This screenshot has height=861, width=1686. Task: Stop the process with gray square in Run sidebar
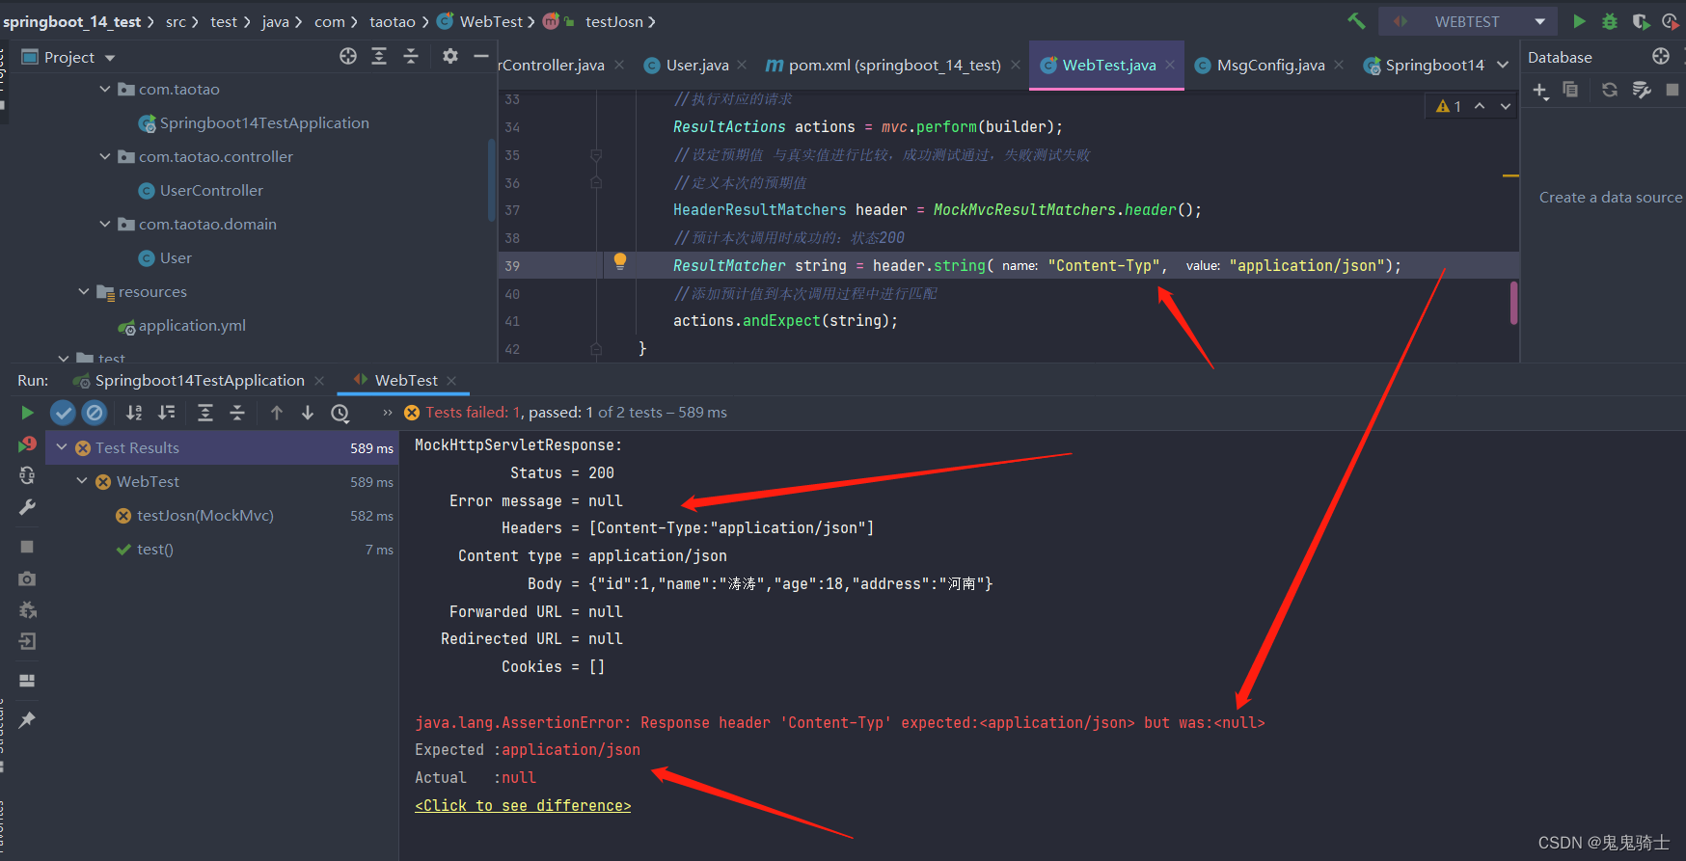point(27,547)
